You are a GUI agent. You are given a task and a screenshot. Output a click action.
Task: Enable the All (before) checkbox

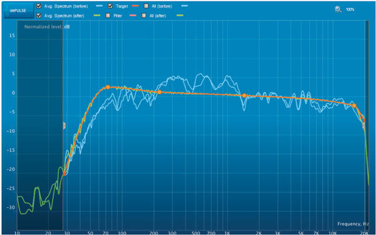point(146,6)
